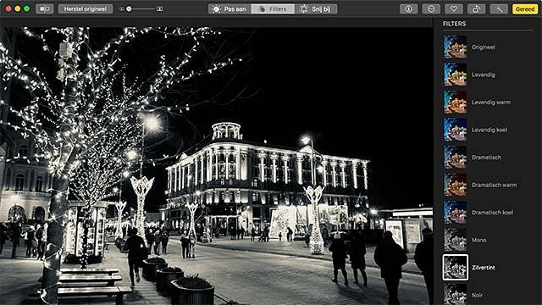542x305 pixels.
Task: Rotate the photo with rotate icon
Action: point(476,9)
